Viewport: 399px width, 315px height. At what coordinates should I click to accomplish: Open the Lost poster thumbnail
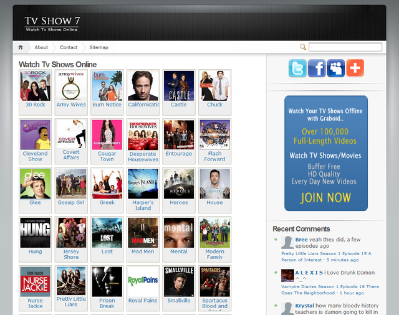(107, 233)
